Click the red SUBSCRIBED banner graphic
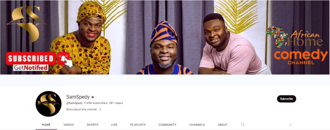Screen dimensions: 330x130 click(x=31, y=58)
